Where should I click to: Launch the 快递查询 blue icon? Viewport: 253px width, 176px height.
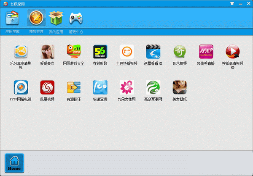click(x=100, y=87)
